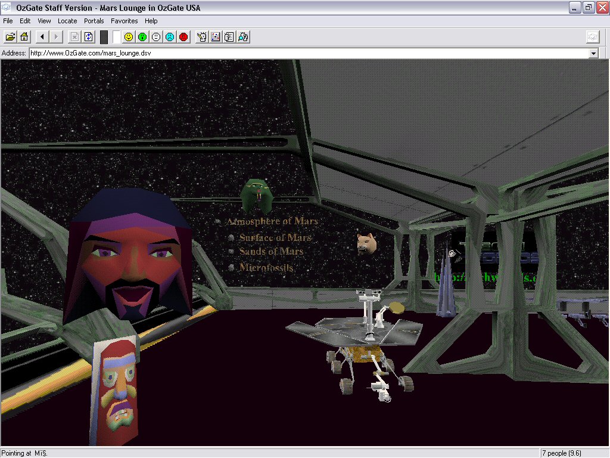Click the Surface of Mars link
Viewport: 610px width, 458px height.
click(275, 237)
